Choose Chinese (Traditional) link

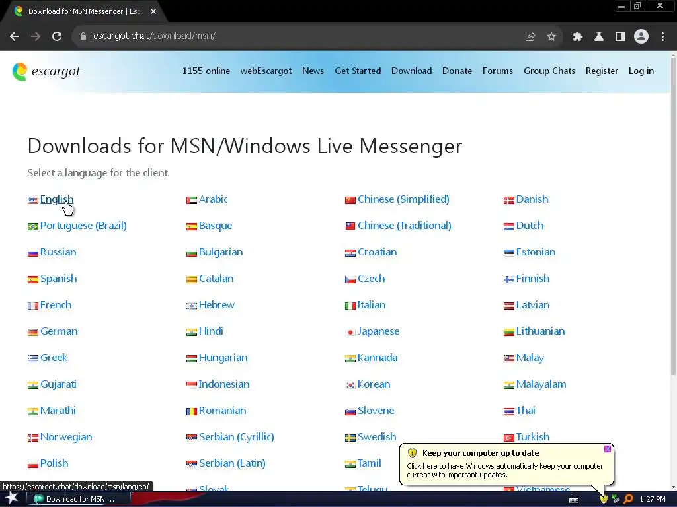[405, 226]
